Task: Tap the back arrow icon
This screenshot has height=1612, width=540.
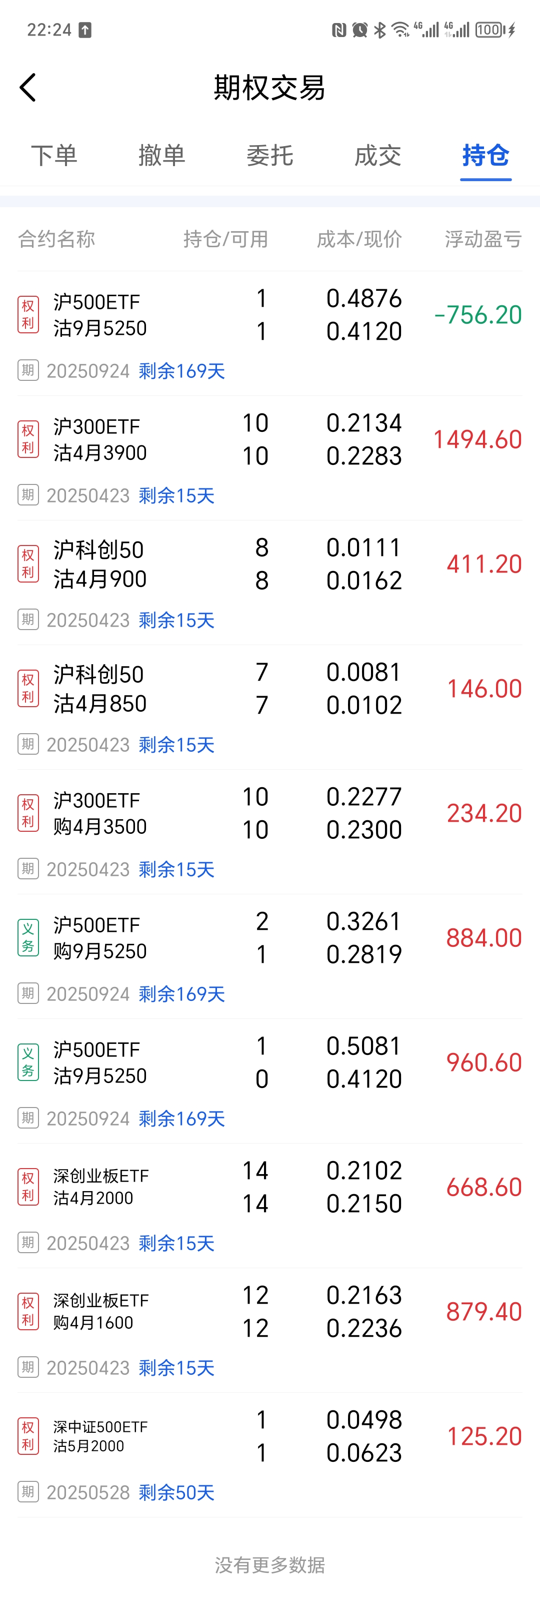Action: coord(28,88)
